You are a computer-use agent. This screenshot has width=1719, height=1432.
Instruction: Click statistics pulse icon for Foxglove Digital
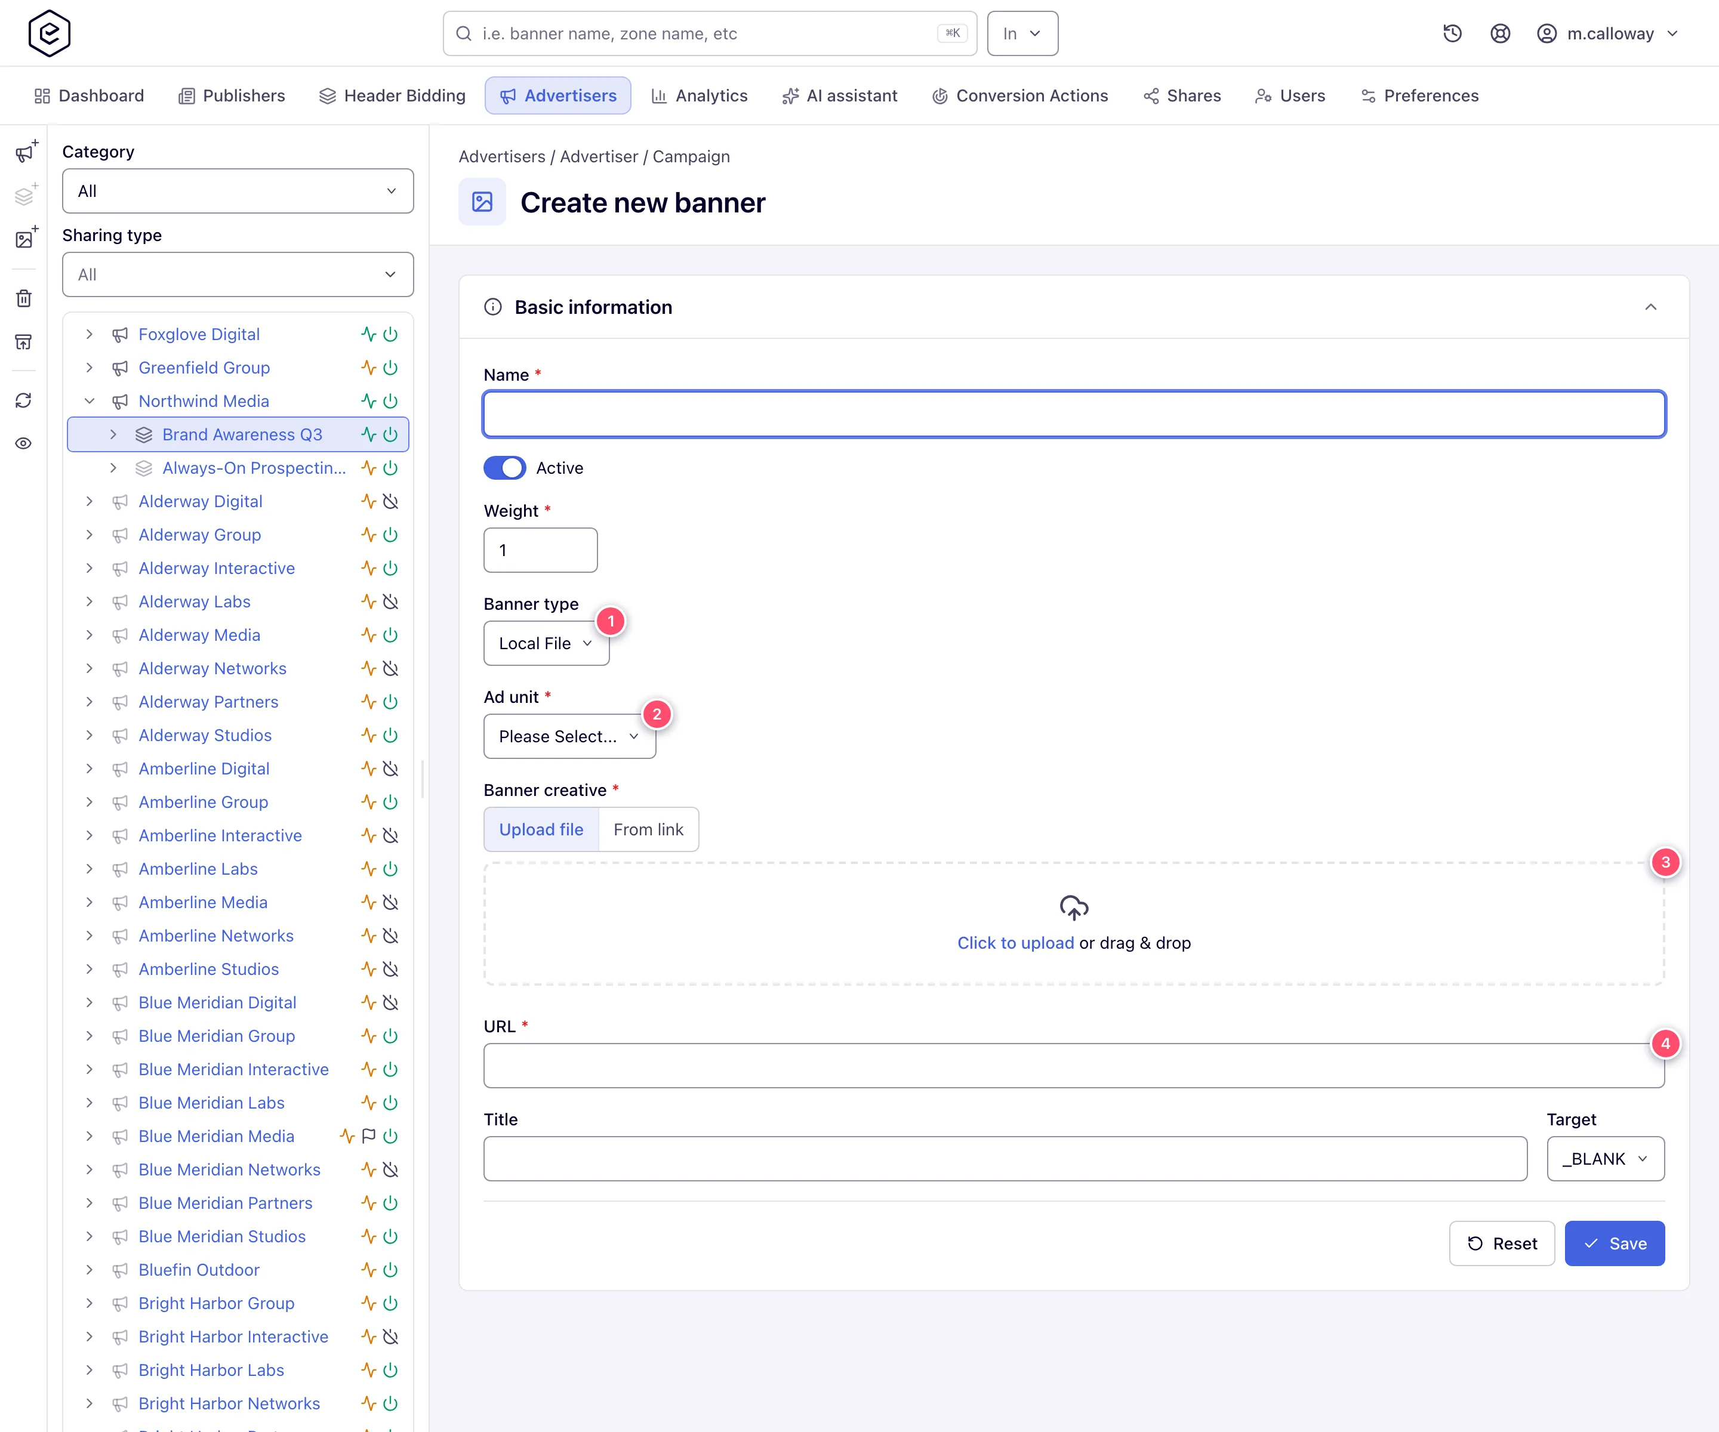pyautogui.click(x=368, y=334)
